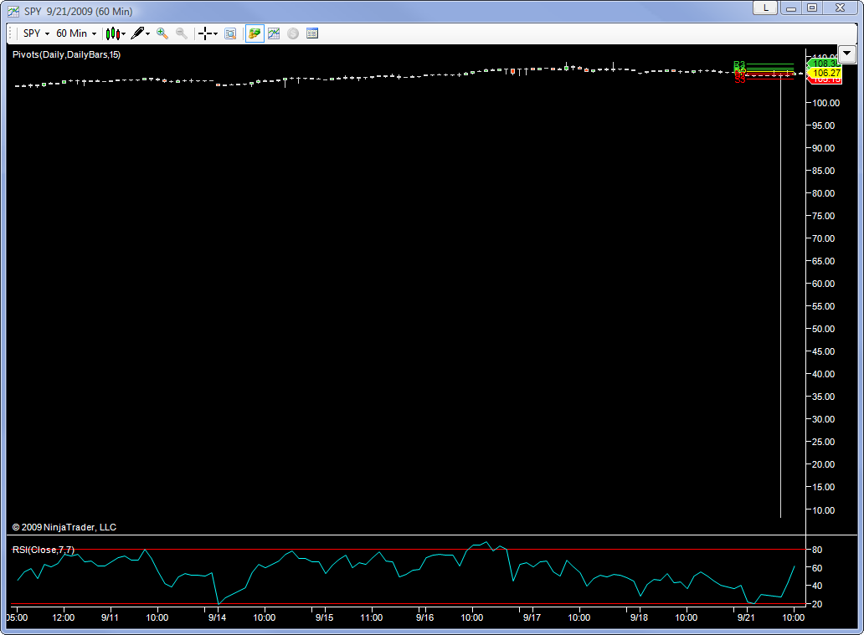This screenshot has height=635, width=864.
Task: Click the 9/17 date label on time axis
Action: (x=532, y=617)
